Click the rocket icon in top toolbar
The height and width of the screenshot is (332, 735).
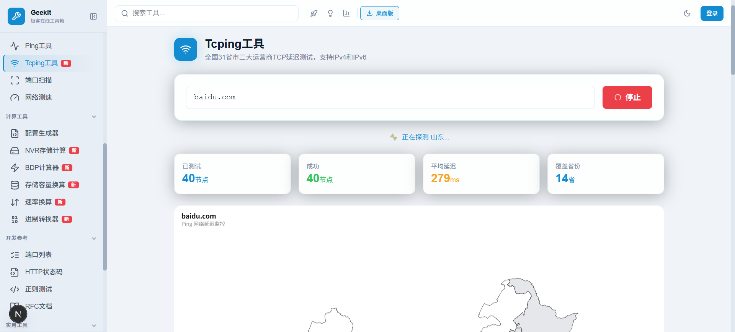[x=314, y=13]
